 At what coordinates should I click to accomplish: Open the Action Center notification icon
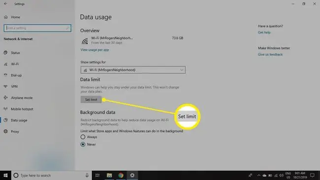point(312,175)
